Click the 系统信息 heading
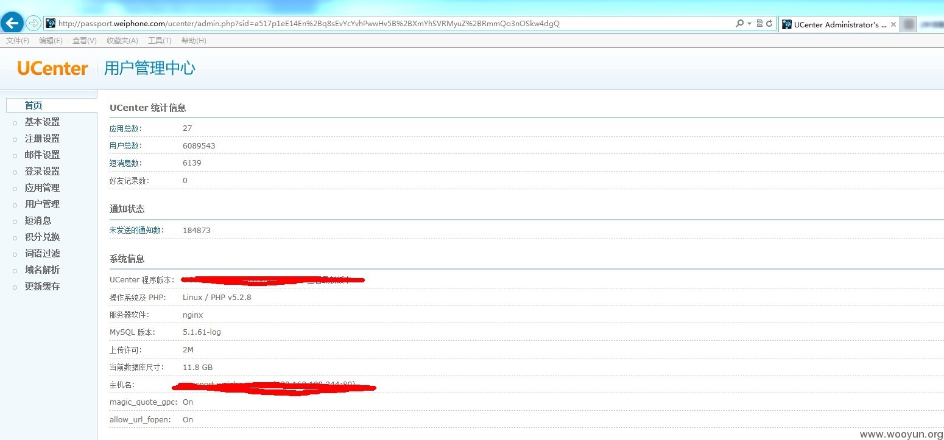The image size is (944, 440). [x=127, y=259]
